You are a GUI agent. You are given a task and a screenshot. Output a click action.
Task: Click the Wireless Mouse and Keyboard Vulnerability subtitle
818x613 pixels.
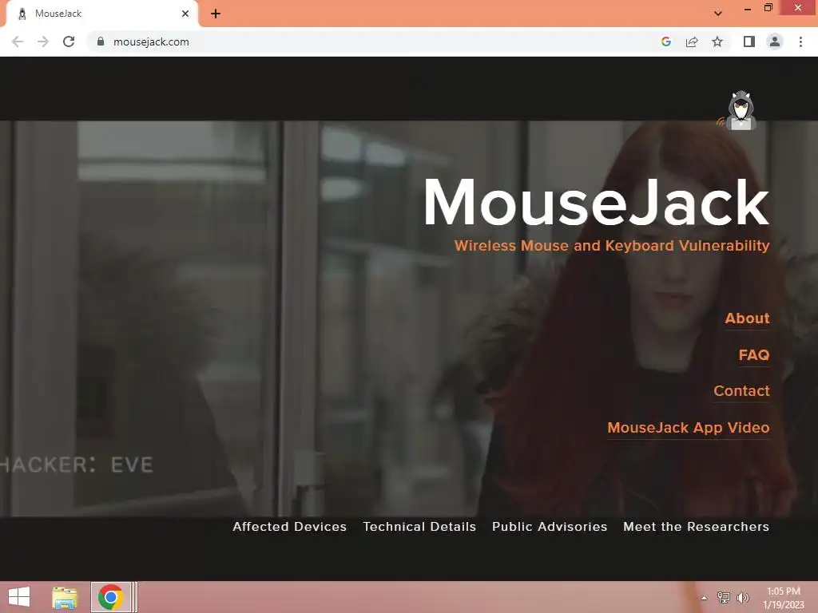point(612,246)
